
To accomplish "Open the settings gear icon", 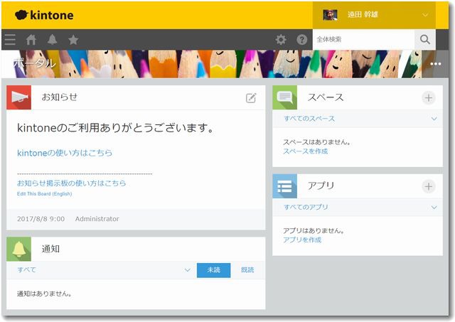I will point(281,40).
